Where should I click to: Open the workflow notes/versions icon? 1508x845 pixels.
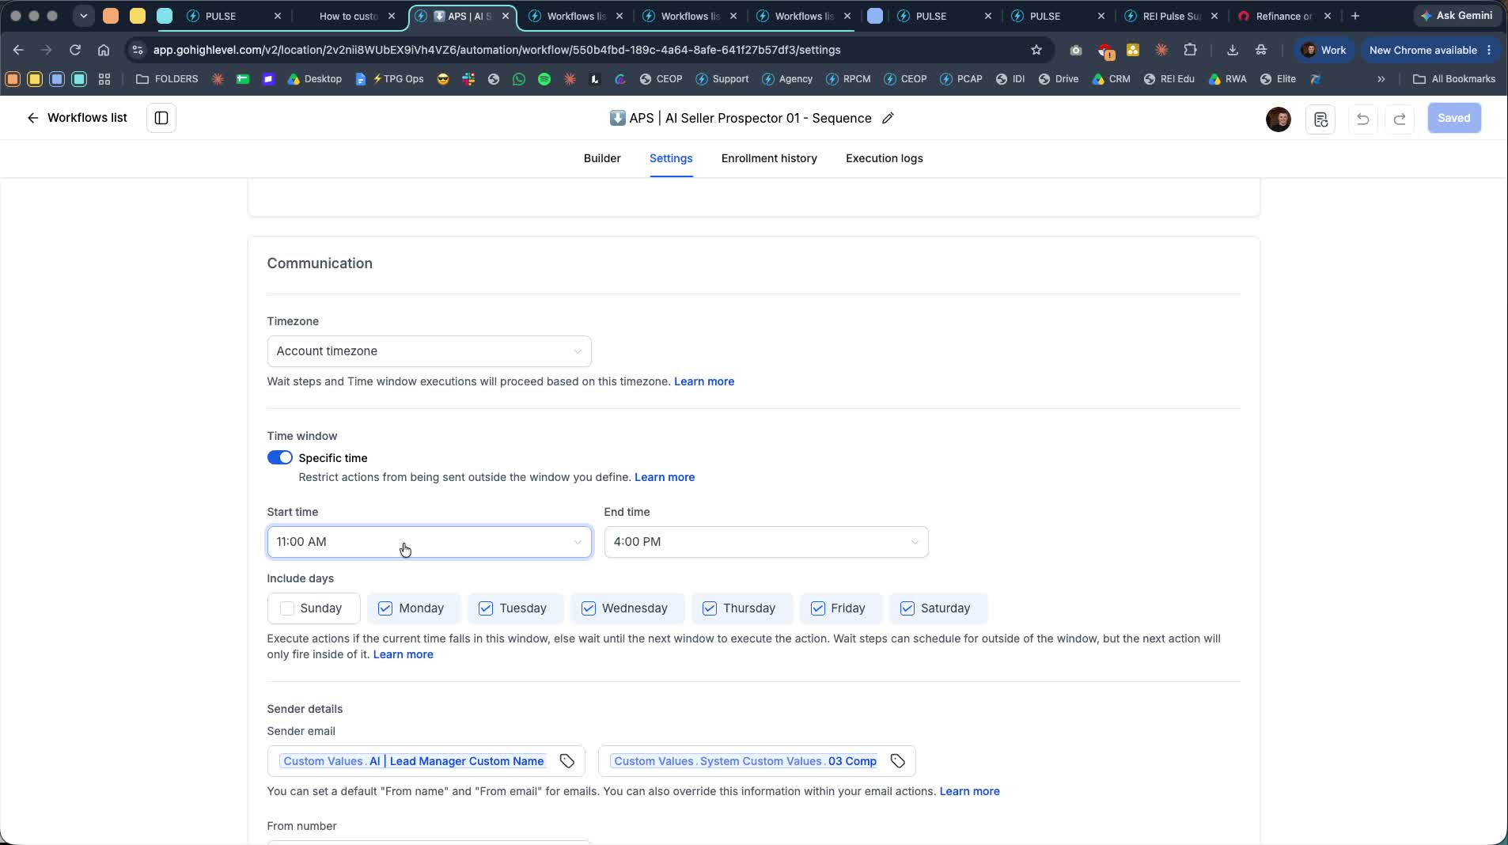tap(1320, 119)
